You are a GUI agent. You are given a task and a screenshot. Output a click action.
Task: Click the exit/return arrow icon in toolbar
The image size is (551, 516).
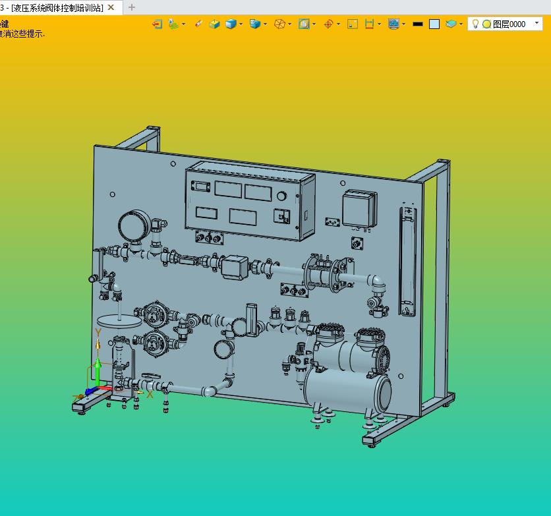pos(157,24)
